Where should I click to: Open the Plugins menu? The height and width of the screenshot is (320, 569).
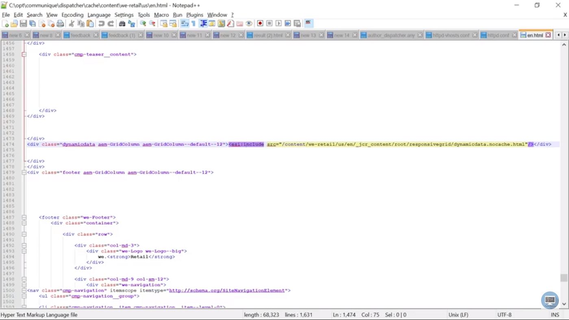point(195,15)
